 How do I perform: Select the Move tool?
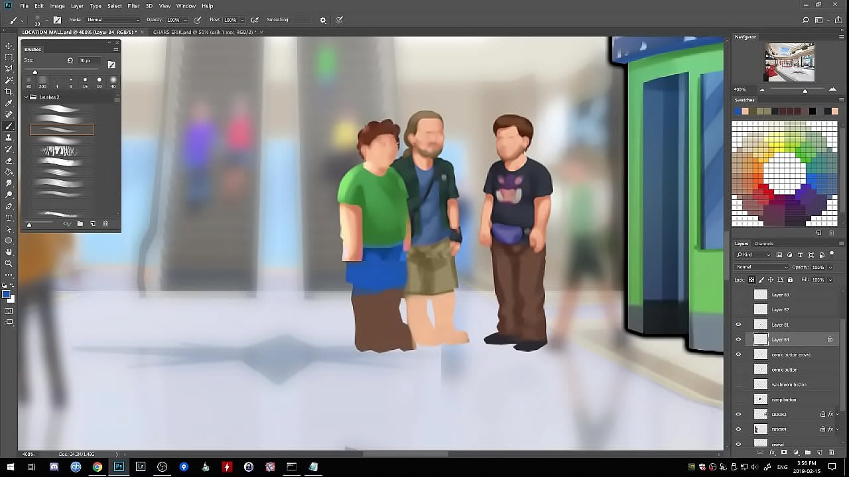coord(9,46)
